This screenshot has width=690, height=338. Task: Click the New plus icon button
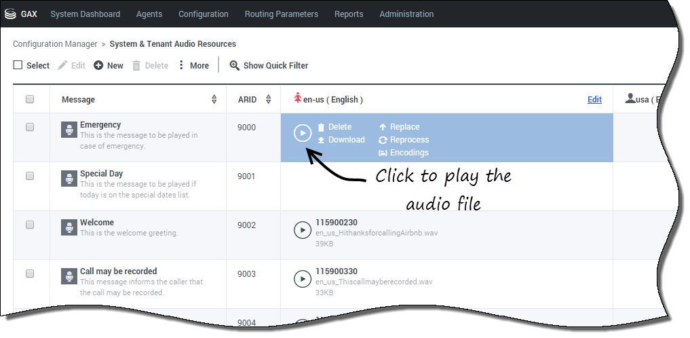click(x=98, y=66)
